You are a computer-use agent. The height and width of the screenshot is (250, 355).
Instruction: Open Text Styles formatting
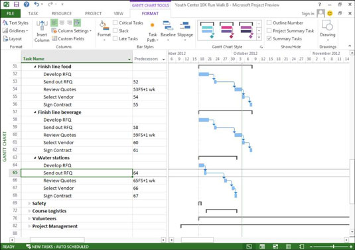[x=16, y=22]
